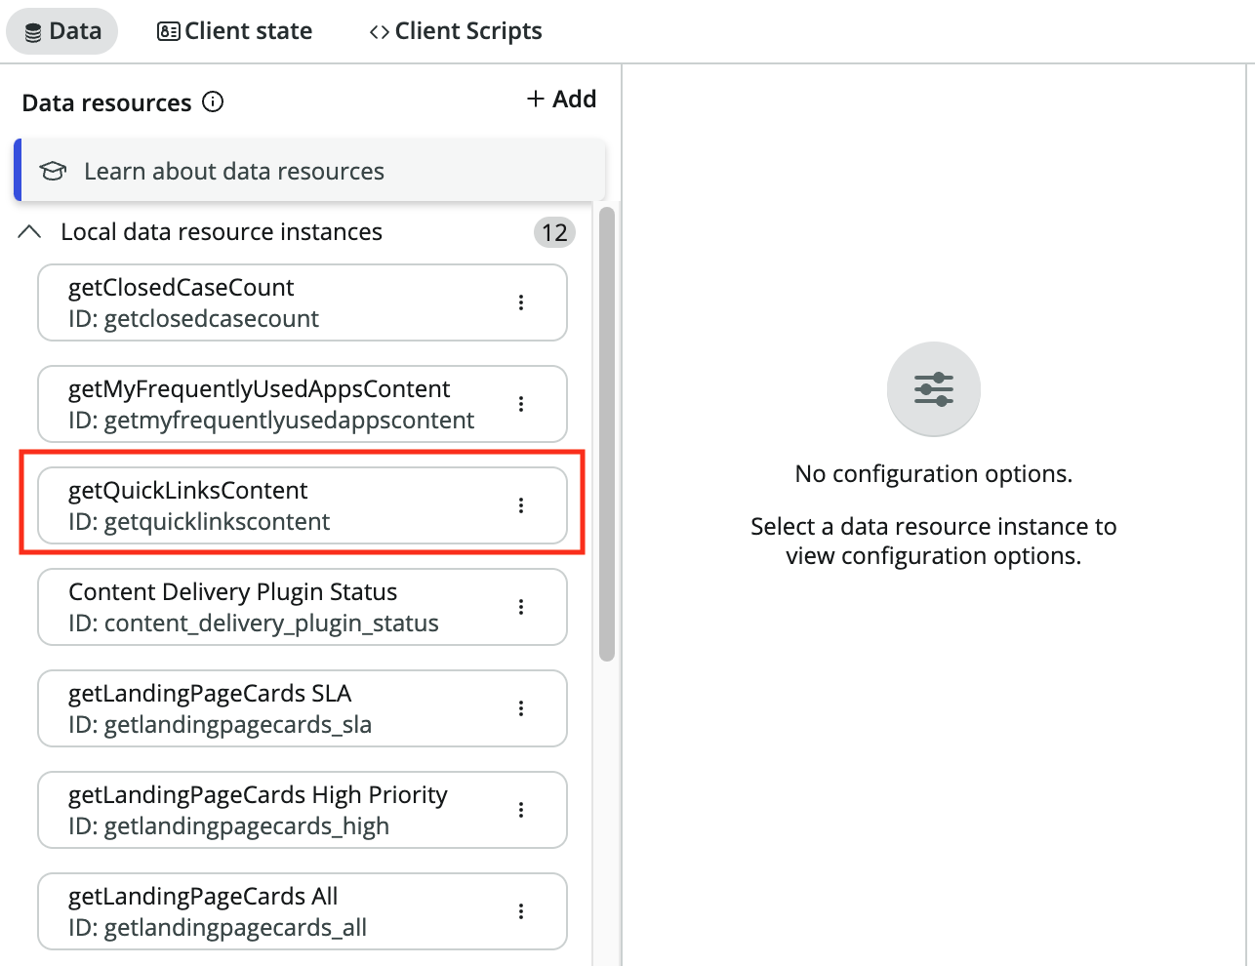Click the 'Data resources' heading text
The image size is (1255, 966).
pyautogui.click(x=106, y=102)
